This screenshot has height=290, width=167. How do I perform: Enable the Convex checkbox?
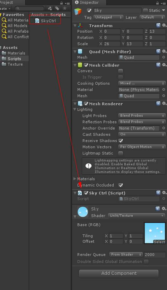pos(121,71)
